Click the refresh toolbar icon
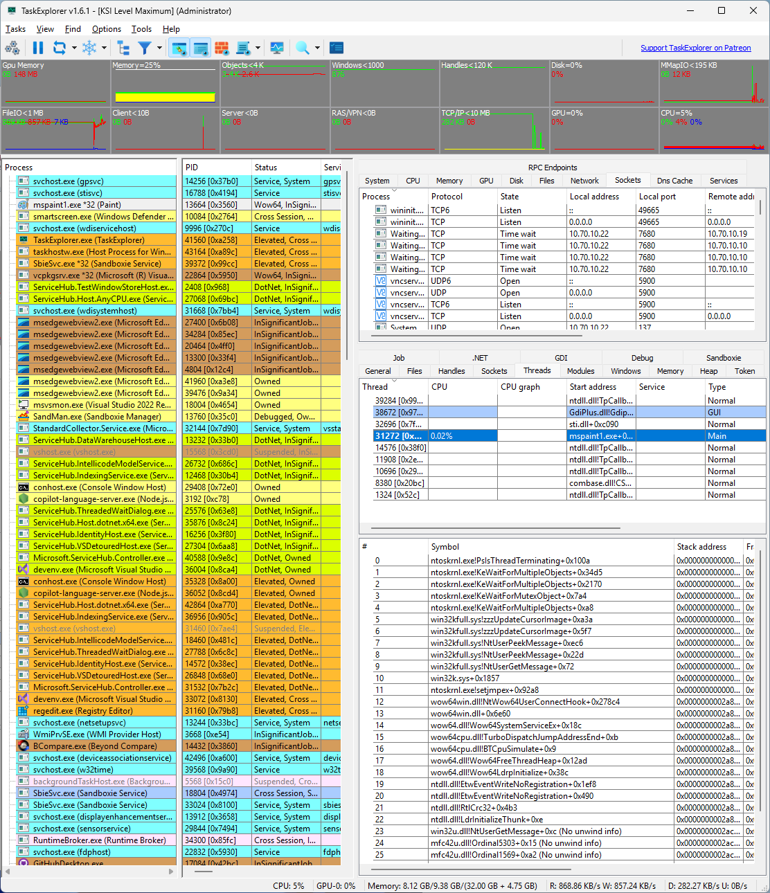The width and height of the screenshot is (770, 893). pos(60,48)
